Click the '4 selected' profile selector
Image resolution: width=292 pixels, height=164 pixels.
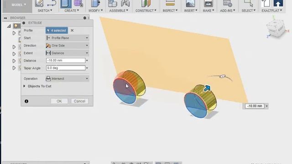(57, 31)
